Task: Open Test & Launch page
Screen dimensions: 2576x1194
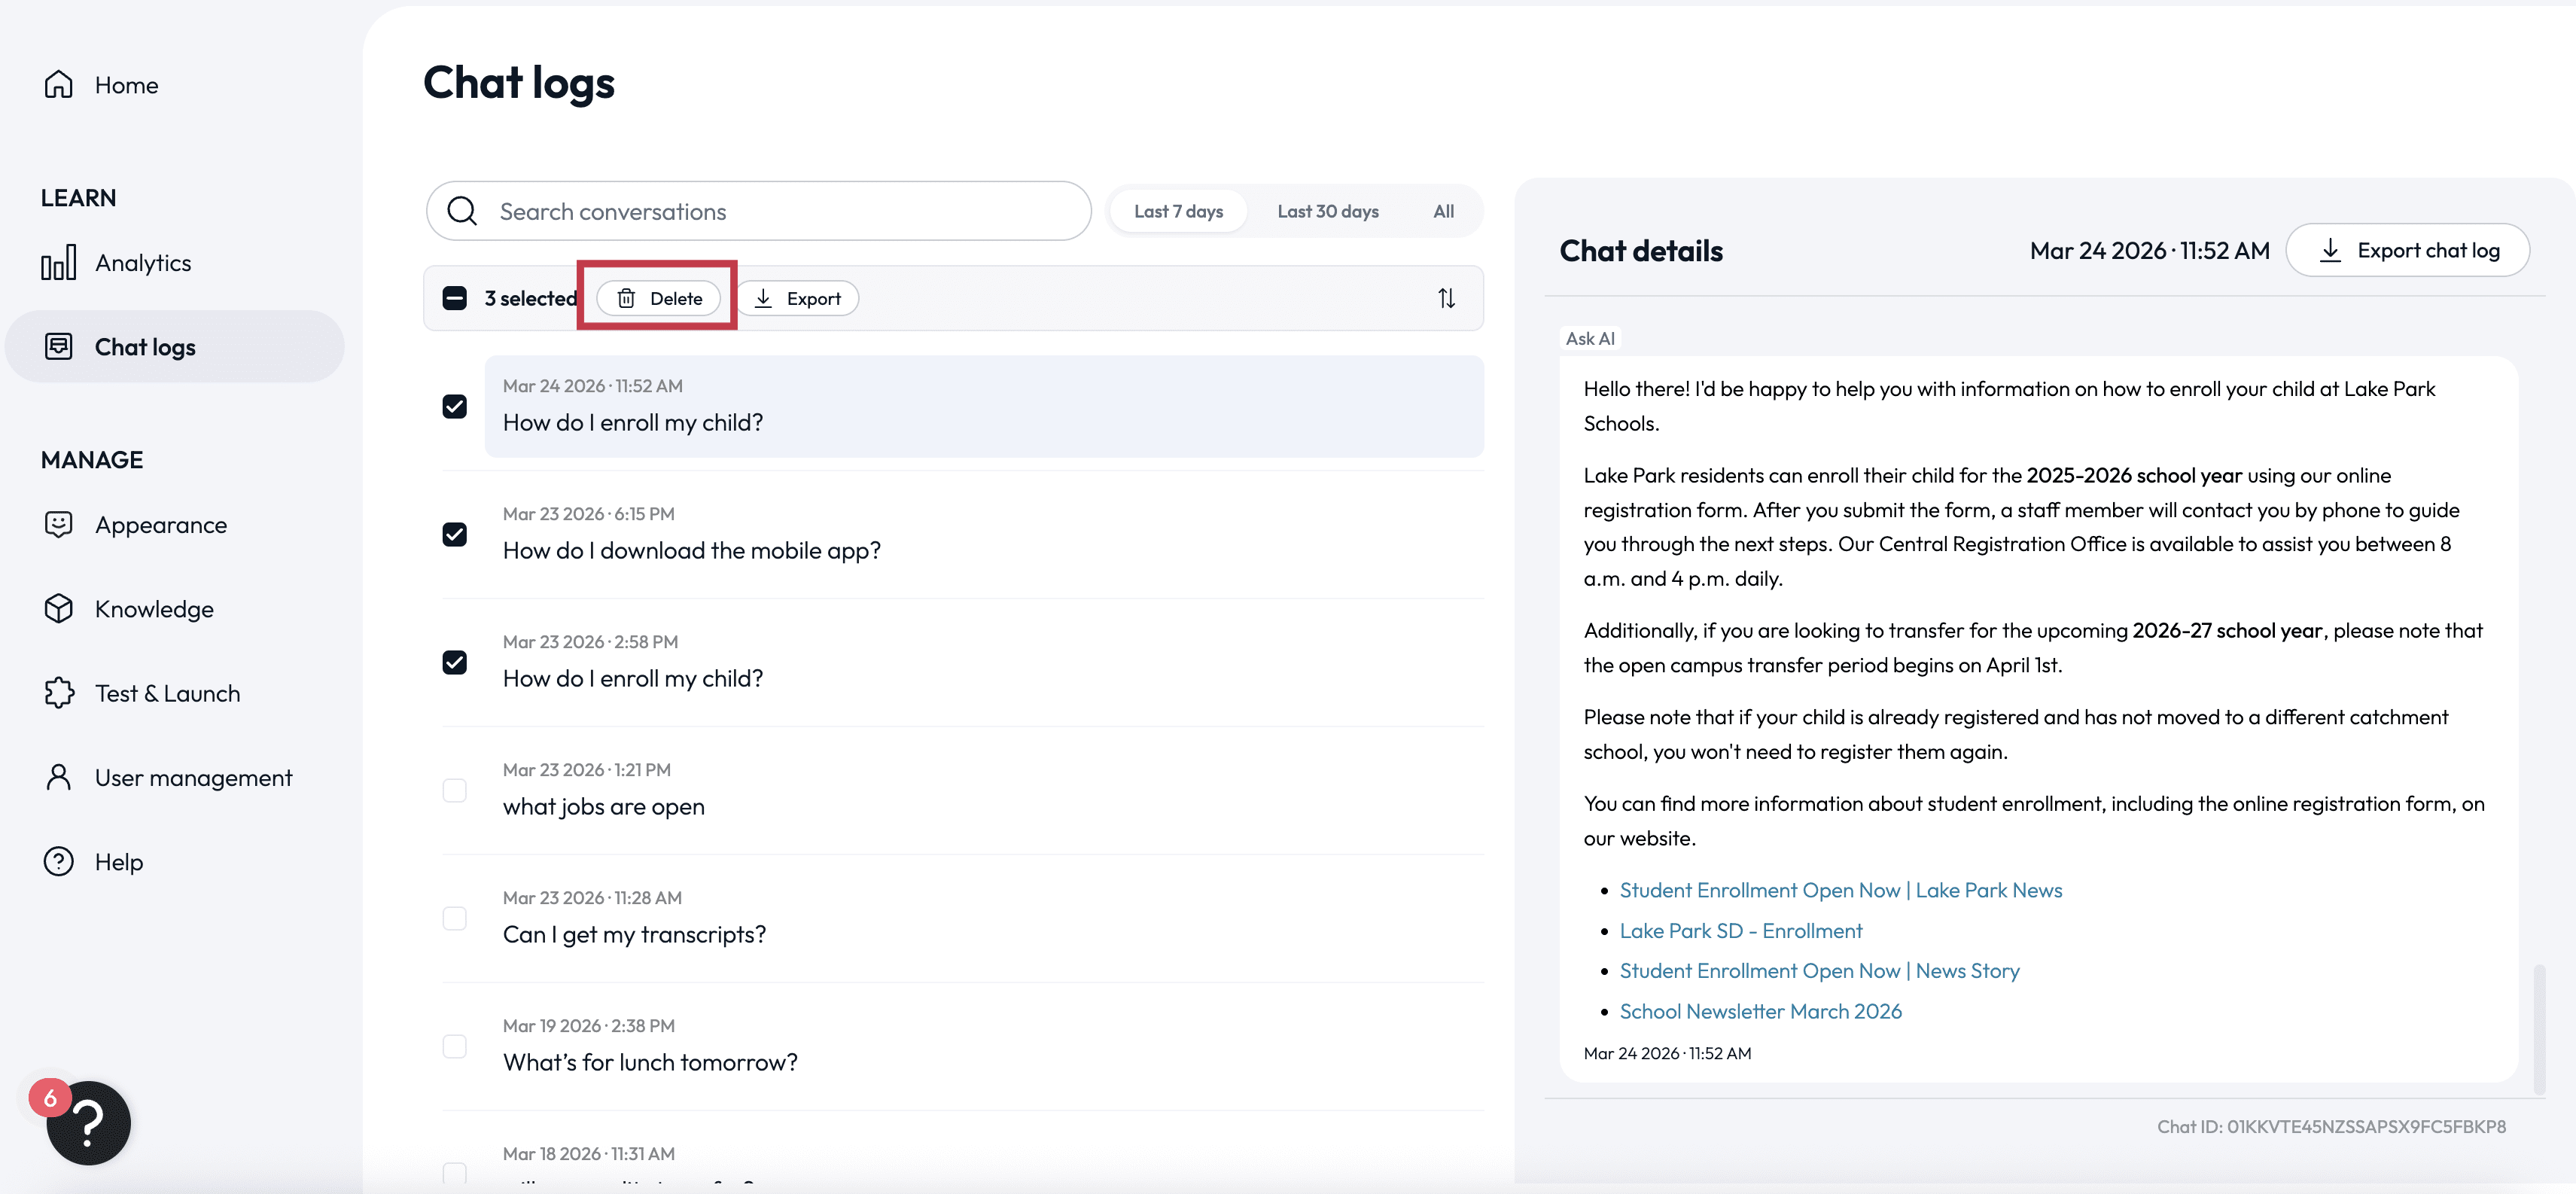Action: pos(175,693)
